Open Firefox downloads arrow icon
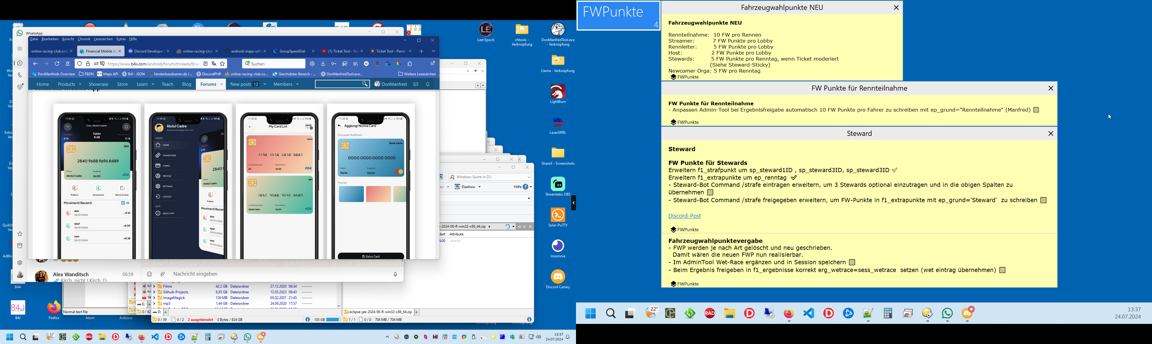The width and height of the screenshot is (1152, 344). pyautogui.click(x=323, y=64)
